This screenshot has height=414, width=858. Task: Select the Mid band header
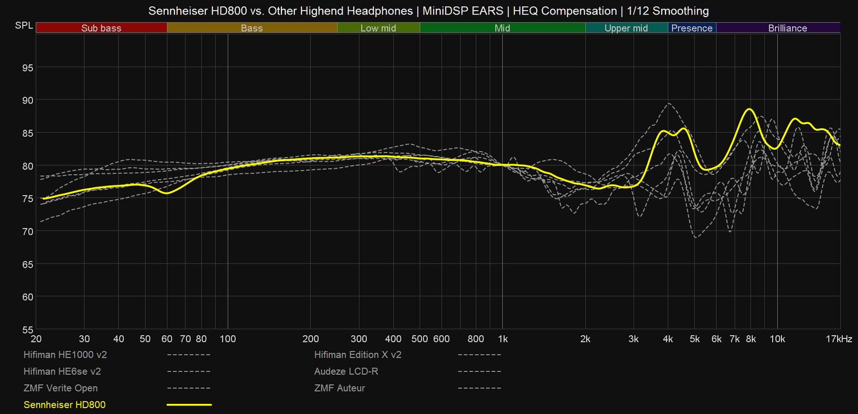[x=502, y=28]
